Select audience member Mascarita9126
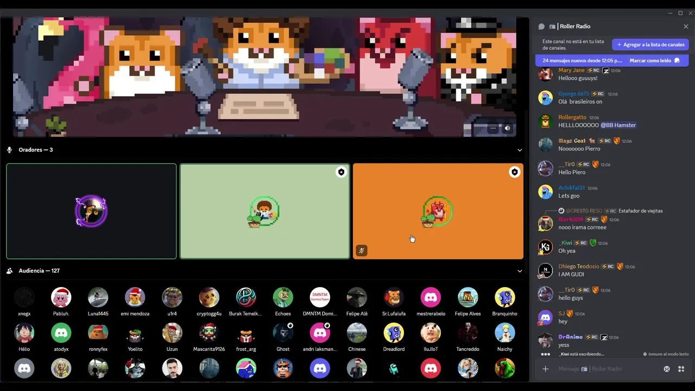The width and height of the screenshot is (695, 391). (209, 338)
